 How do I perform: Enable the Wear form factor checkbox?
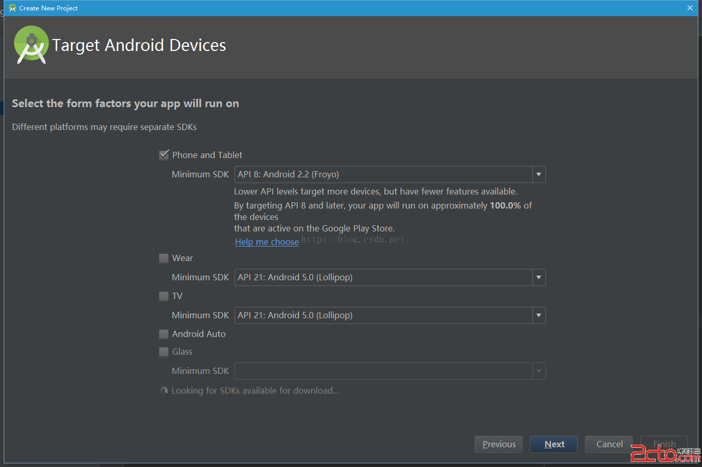[164, 258]
